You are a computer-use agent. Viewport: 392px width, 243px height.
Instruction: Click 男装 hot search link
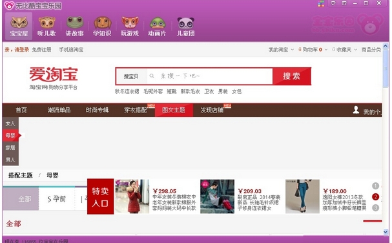click(223, 91)
